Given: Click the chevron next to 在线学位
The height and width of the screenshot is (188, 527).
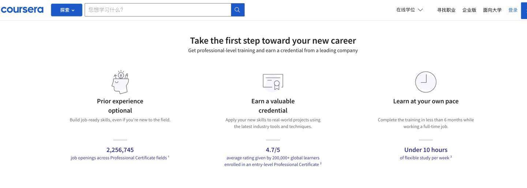Looking at the screenshot, I should pos(420,10).
